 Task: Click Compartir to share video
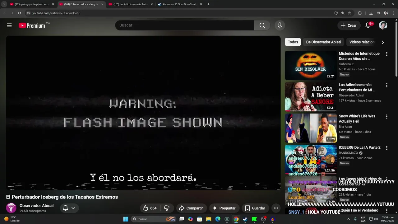pyautogui.click(x=191, y=208)
